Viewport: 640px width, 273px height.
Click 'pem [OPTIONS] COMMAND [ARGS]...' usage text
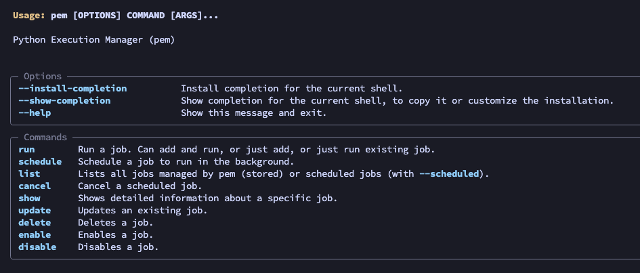click(x=135, y=16)
